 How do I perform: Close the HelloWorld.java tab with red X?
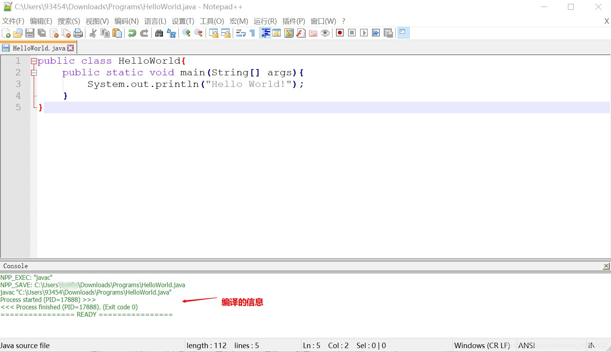(x=70, y=48)
